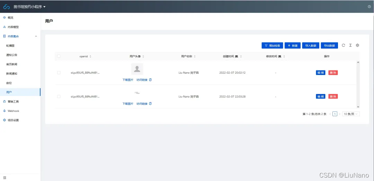Click the cloud logo in top-left corner
The width and height of the screenshot is (374, 181).
coord(7,7)
